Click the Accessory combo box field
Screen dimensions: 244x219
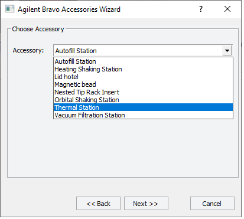click(143, 51)
